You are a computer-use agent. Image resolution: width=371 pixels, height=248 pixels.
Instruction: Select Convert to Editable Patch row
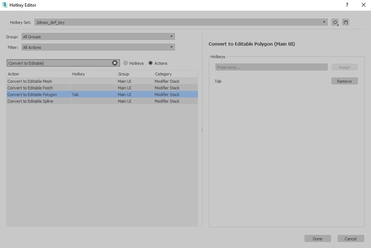[x=102, y=88]
